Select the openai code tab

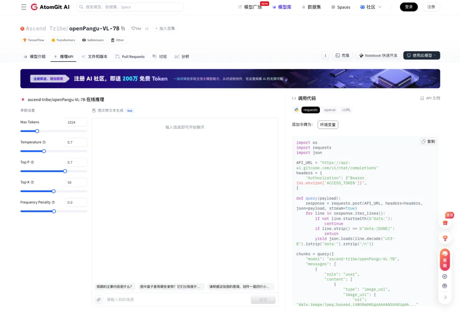(330, 110)
